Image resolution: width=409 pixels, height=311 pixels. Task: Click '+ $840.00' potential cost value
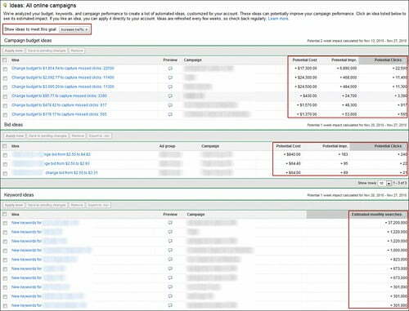click(x=292, y=154)
